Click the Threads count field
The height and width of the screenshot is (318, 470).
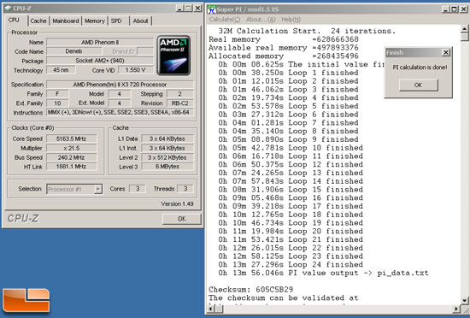185,189
